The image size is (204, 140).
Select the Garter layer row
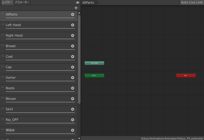39,79
